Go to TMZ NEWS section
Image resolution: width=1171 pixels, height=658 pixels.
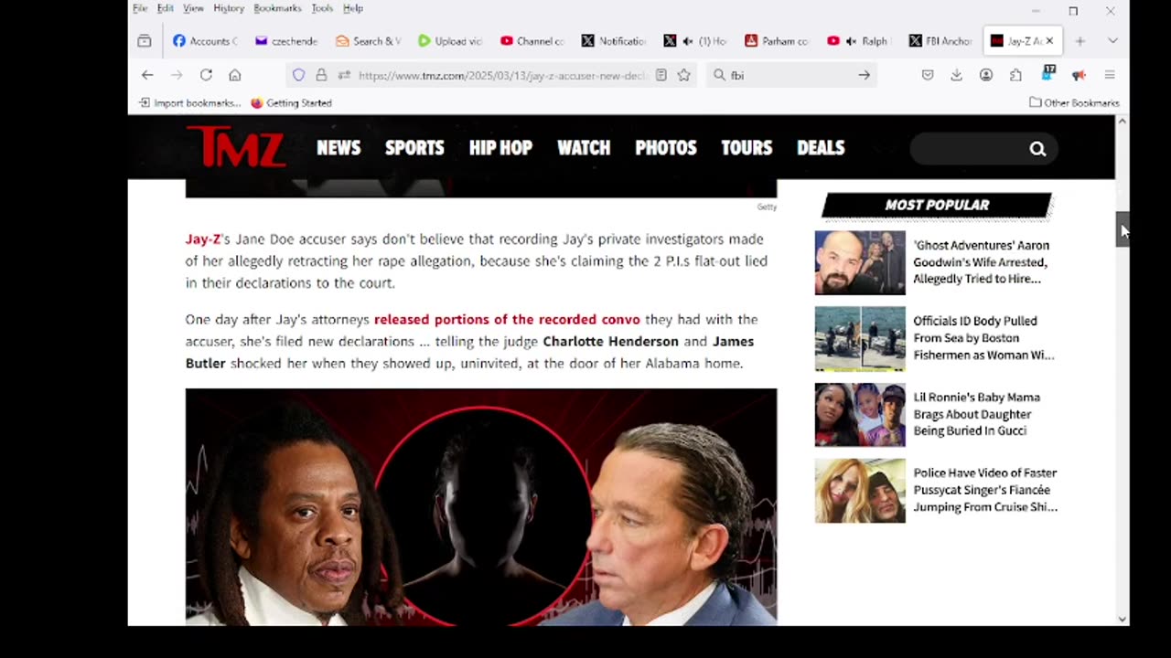tap(338, 148)
